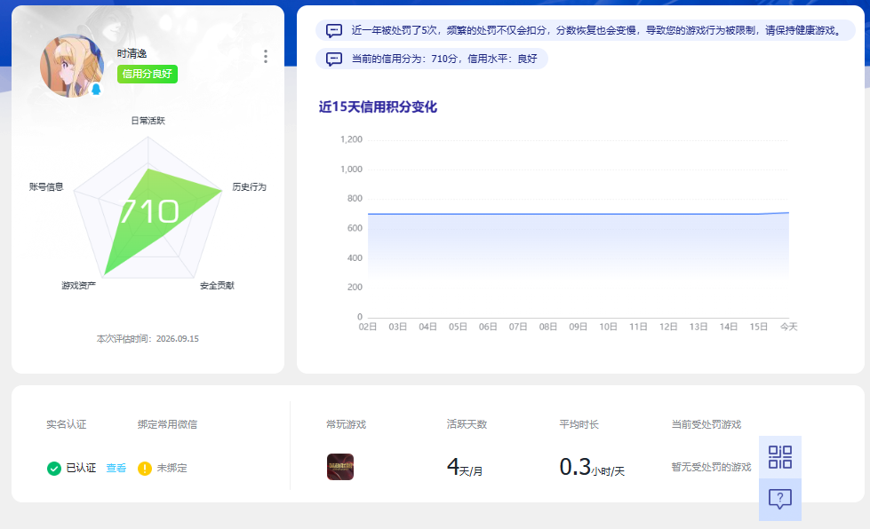Click the 已认证 status text
This screenshot has width=870, height=529.
tap(81, 468)
